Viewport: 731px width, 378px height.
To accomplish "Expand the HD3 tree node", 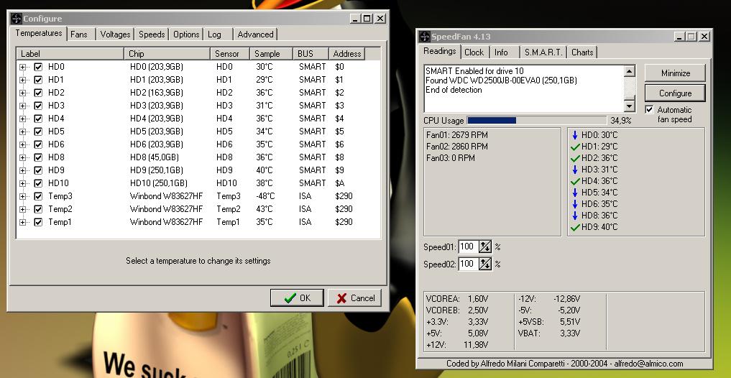I will click(x=22, y=106).
